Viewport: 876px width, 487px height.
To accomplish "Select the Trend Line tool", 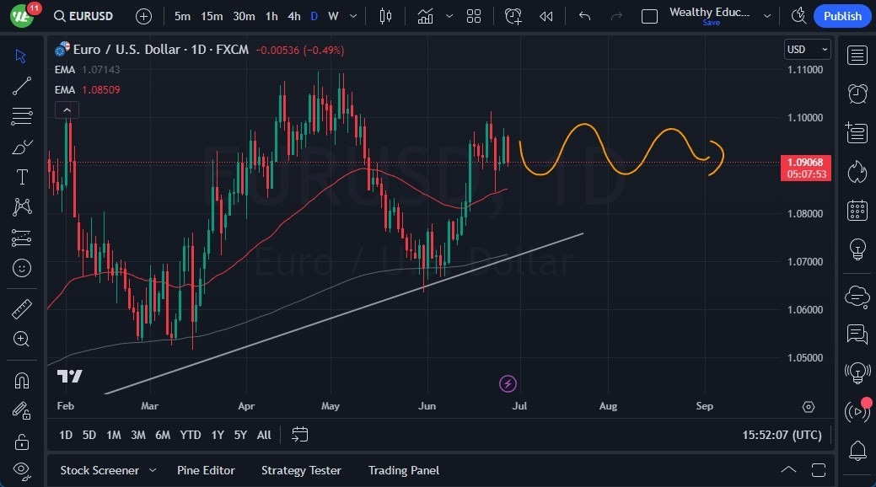I will tap(21, 86).
